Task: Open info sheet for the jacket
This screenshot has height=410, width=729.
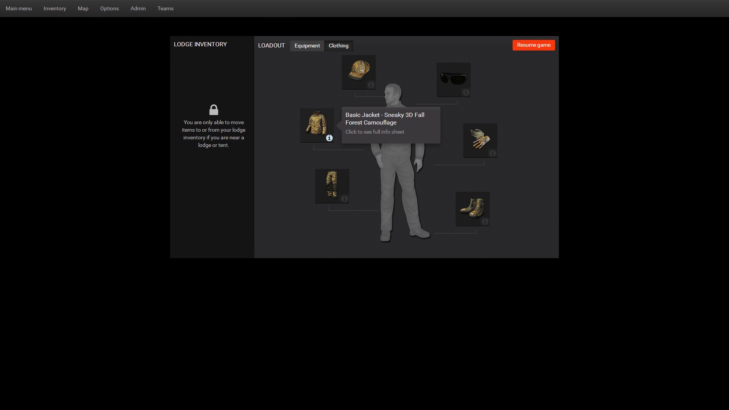Action: pos(329,138)
